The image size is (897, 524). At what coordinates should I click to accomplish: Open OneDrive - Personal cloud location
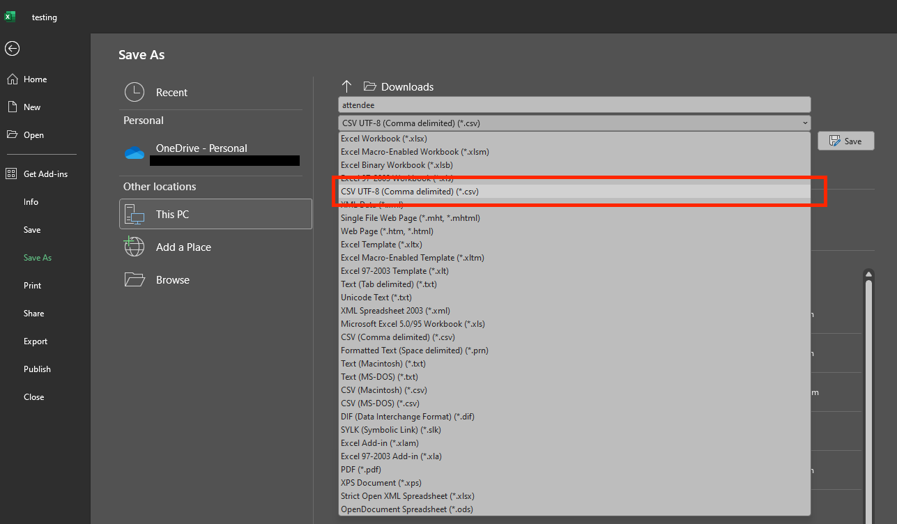click(x=201, y=148)
